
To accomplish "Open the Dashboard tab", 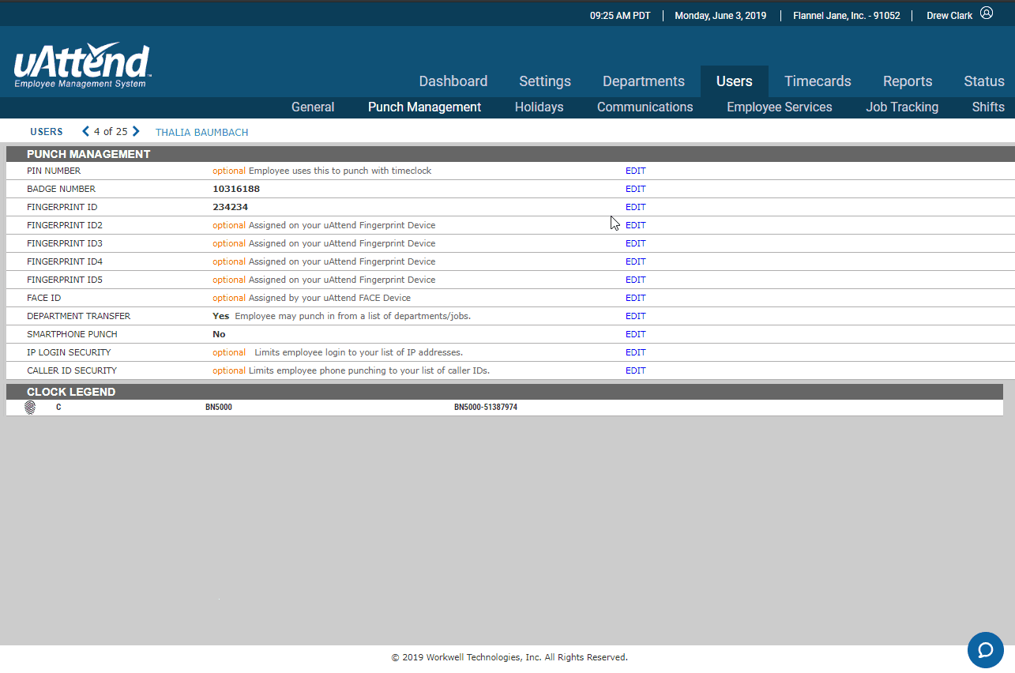I will coord(453,81).
